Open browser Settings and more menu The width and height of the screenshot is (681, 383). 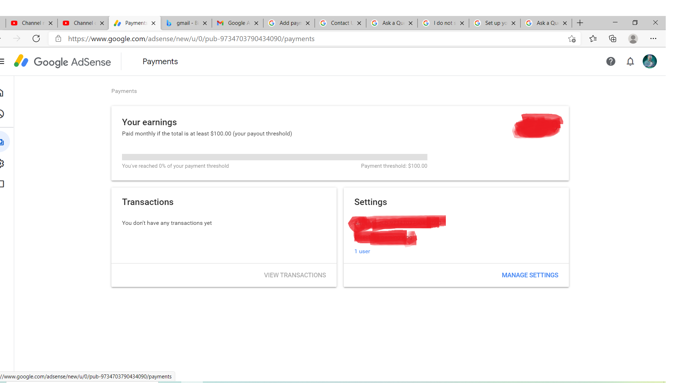[653, 39]
